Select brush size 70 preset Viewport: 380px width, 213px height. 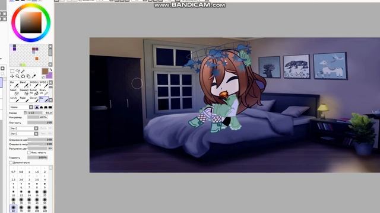pos(21,208)
